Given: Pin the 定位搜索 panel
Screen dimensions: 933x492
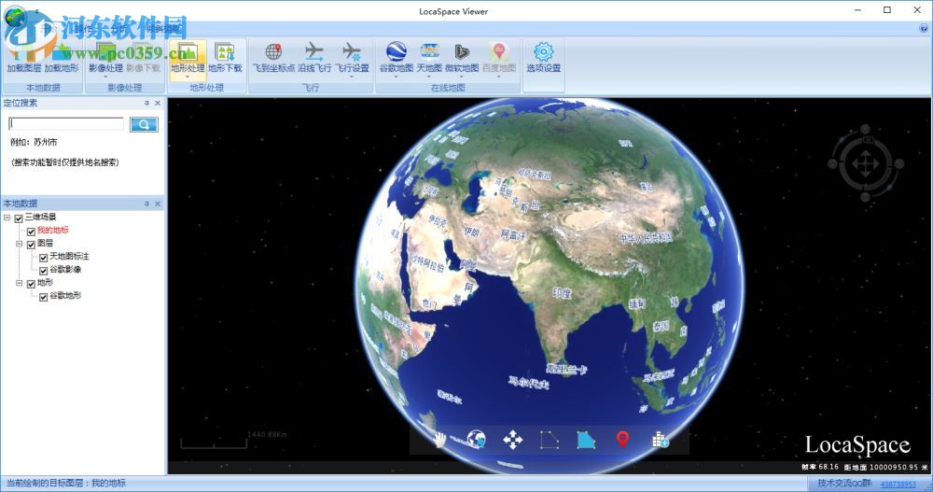Looking at the screenshot, I should [146, 103].
